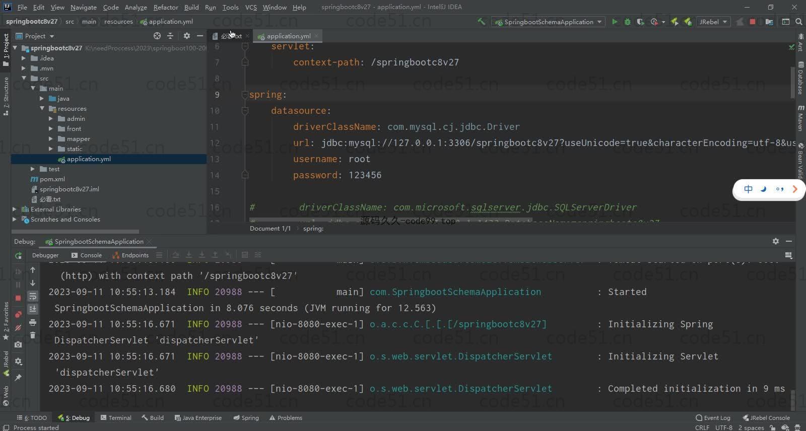
Task: Switch to the Debugger tab
Action: [x=45, y=255]
